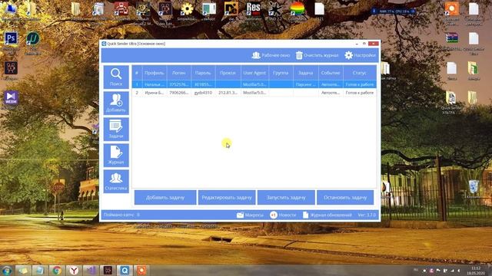Open the Recycle Bin on desktop
The image size is (492, 276).
[x=474, y=189]
